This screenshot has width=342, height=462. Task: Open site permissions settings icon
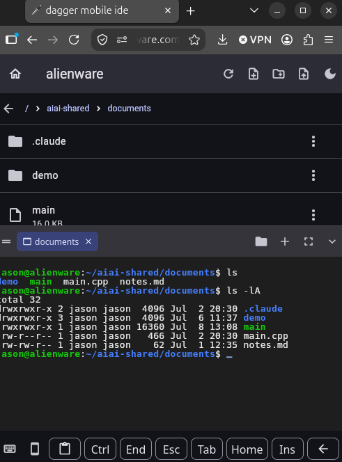(x=122, y=40)
